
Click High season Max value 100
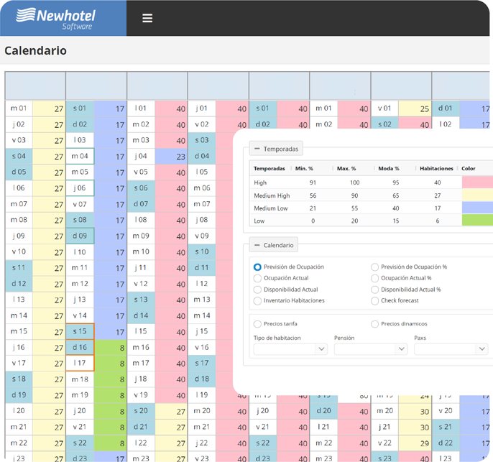[x=355, y=183]
